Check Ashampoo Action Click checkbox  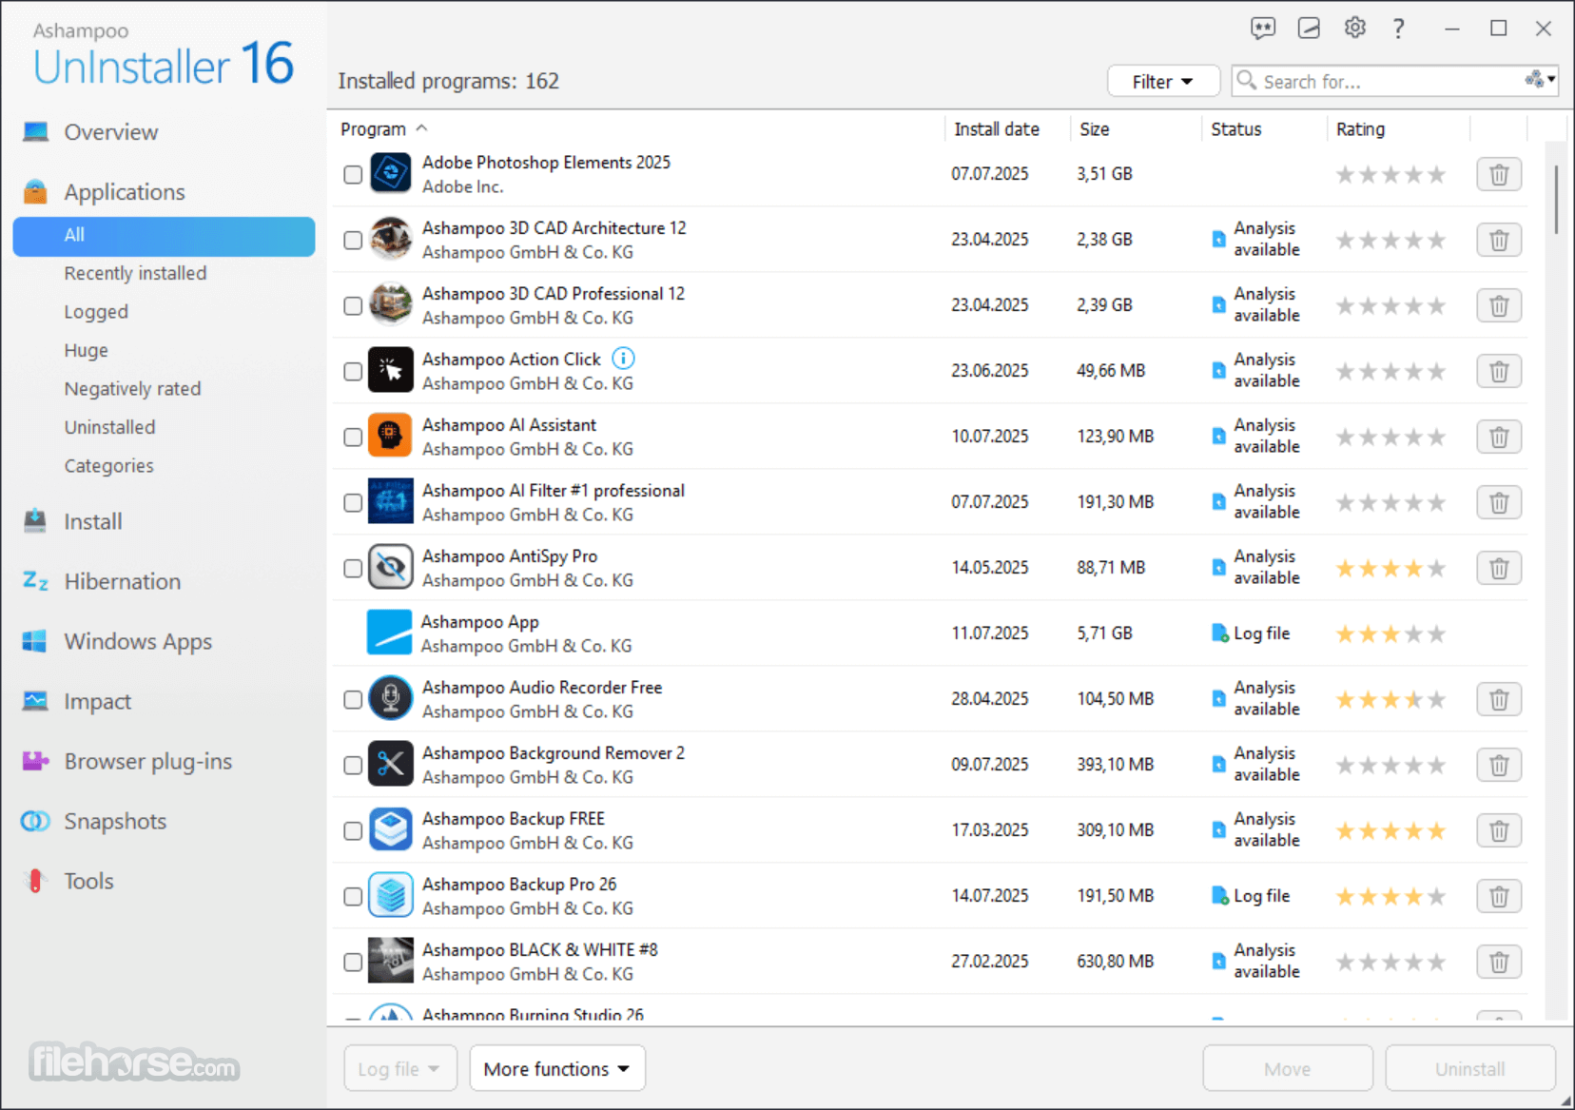tap(353, 371)
